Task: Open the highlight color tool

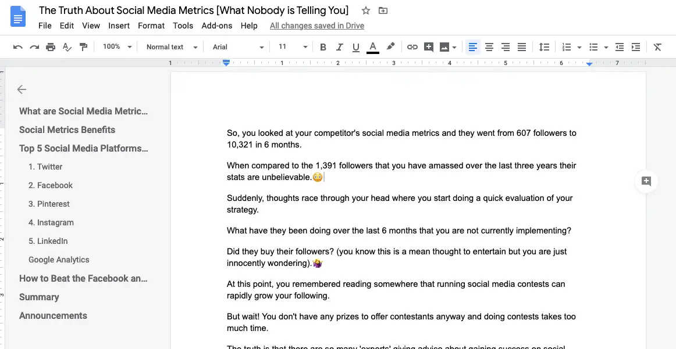Action: 390,46
